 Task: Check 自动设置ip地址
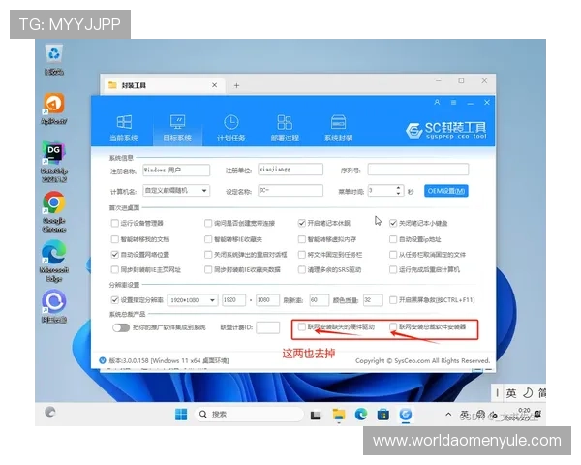(x=393, y=239)
